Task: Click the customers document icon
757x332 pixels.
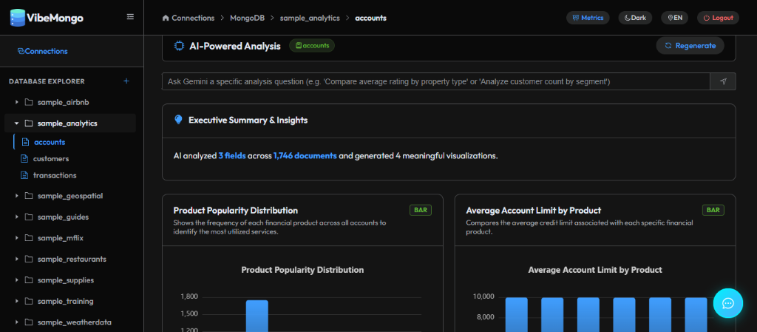Action: point(24,159)
